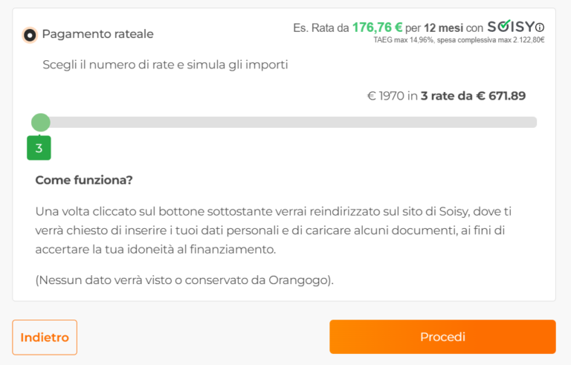571x365 pixels.
Task: Click the Soisy brand logo
Action: (511, 27)
